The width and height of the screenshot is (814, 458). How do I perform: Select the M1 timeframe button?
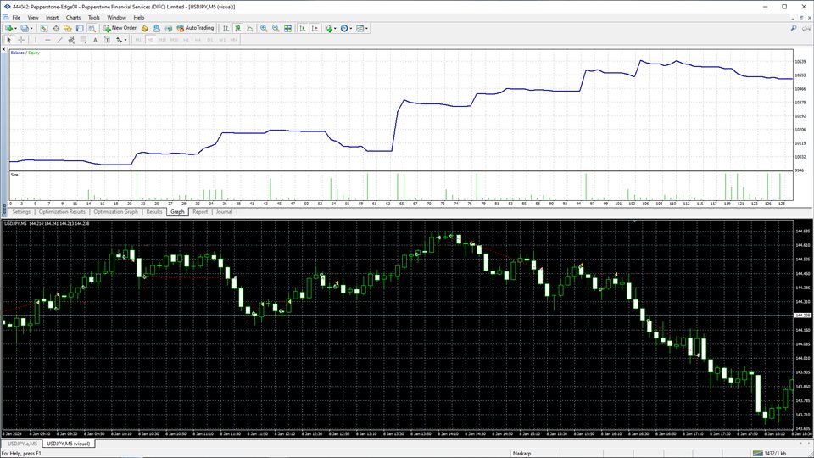[138, 40]
